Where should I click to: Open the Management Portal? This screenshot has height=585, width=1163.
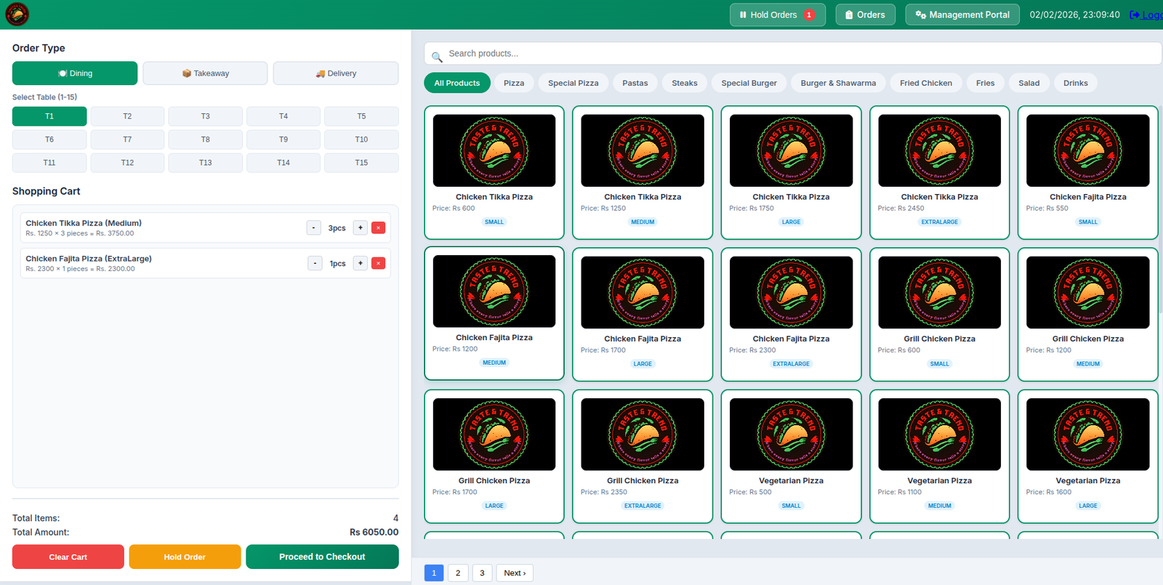coord(962,15)
